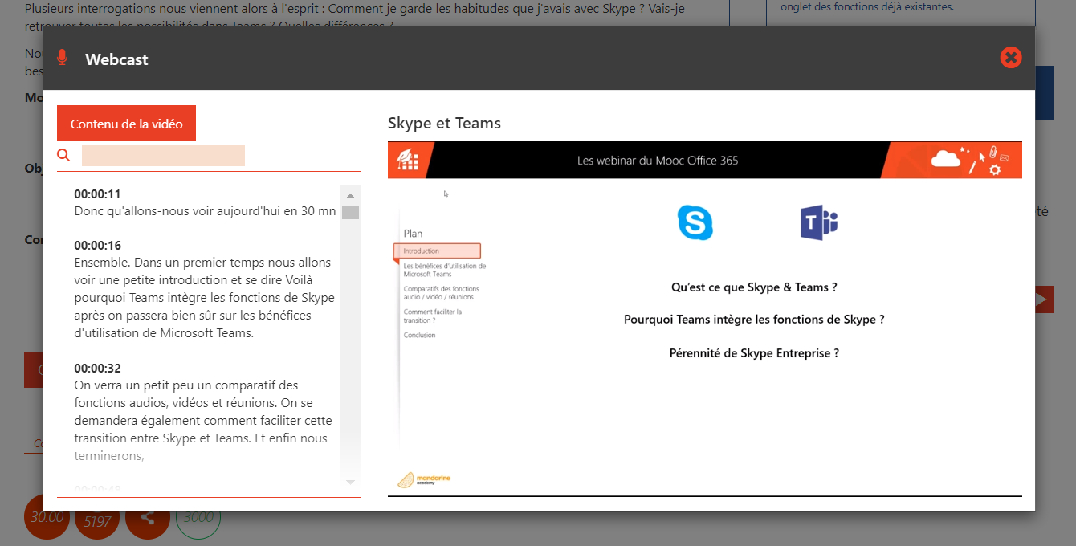1076x546 pixels.
Task: Click the transcript scrollbar down arrow
Action: 350,482
